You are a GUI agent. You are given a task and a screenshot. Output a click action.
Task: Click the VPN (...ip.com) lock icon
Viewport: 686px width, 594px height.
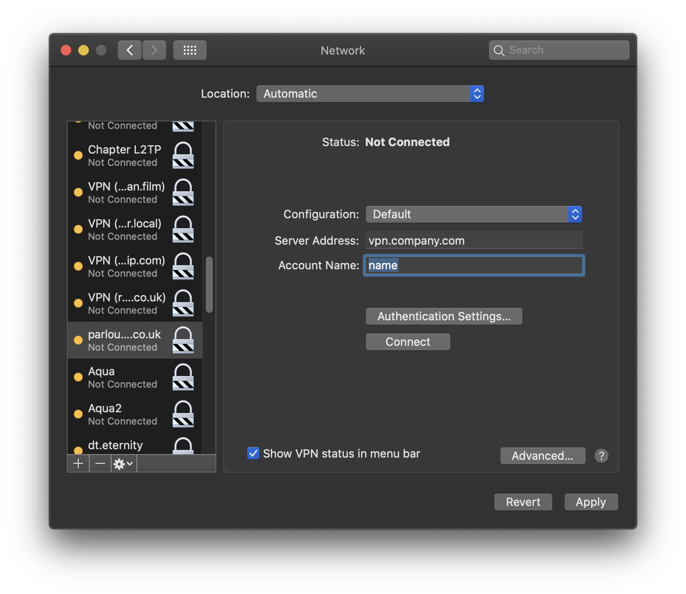point(183,266)
